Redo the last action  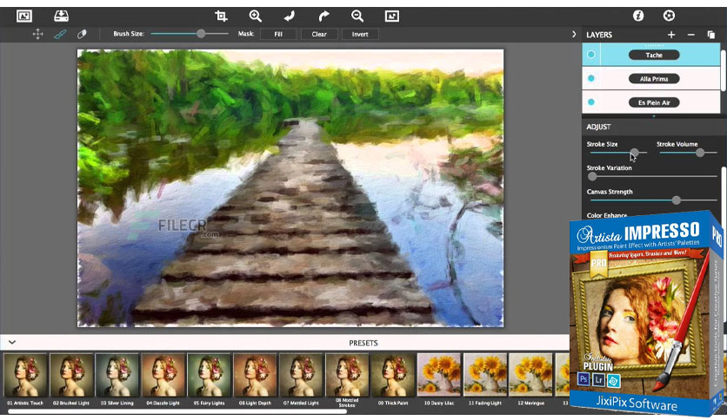[x=323, y=16]
